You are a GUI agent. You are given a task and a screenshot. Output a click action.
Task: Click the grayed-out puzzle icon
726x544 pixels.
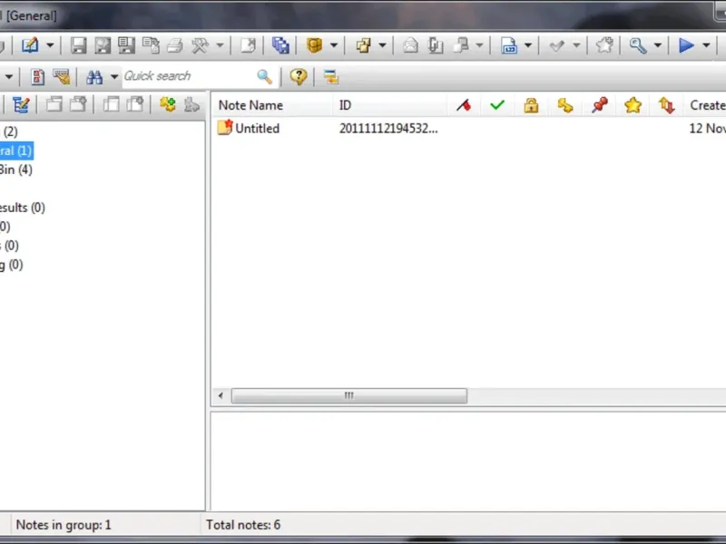[191, 104]
